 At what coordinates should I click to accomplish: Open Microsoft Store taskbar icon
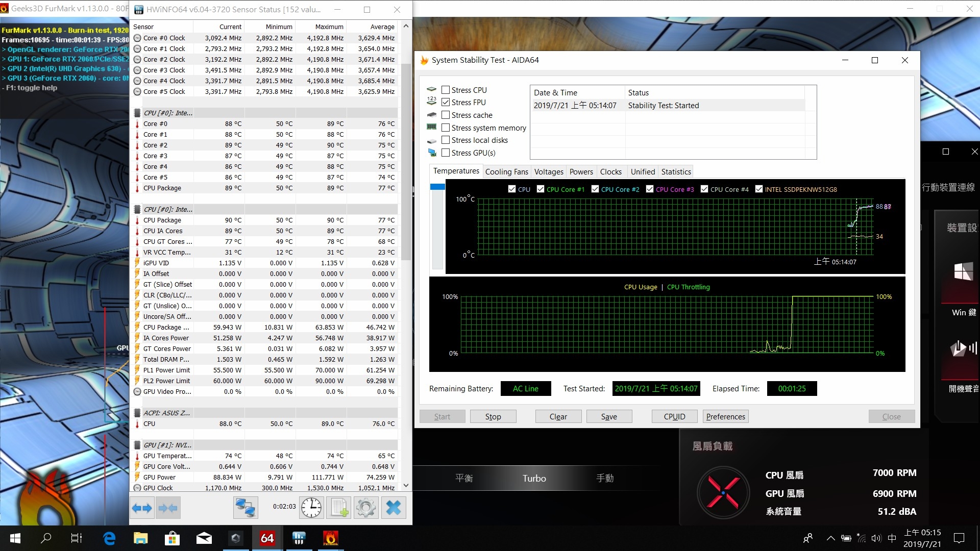point(172,538)
